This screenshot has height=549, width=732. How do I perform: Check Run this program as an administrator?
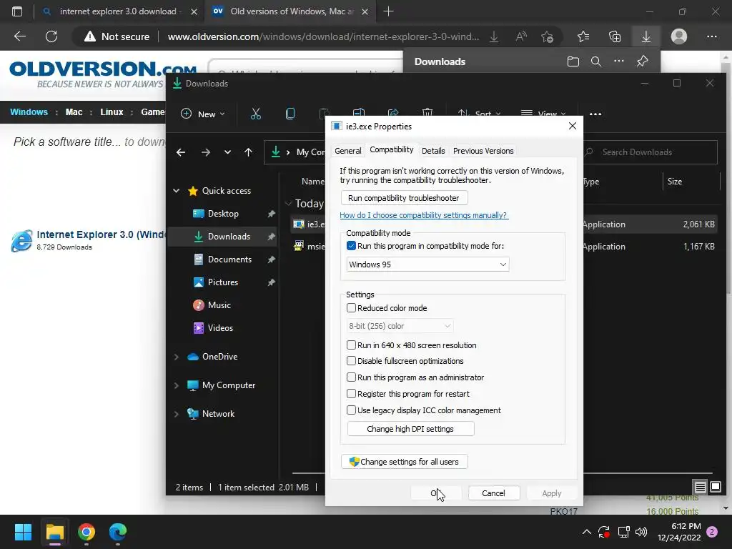pyautogui.click(x=352, y=377)
